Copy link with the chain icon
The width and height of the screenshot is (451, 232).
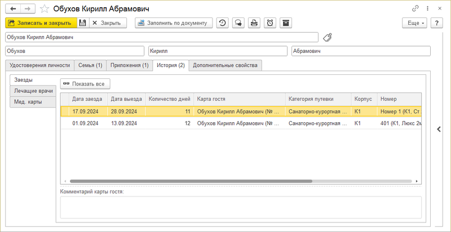tap(415, 8)
